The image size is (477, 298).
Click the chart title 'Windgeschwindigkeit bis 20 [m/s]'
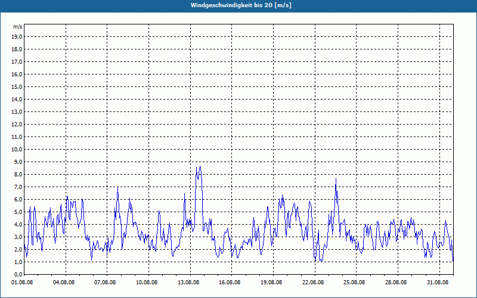241,5
